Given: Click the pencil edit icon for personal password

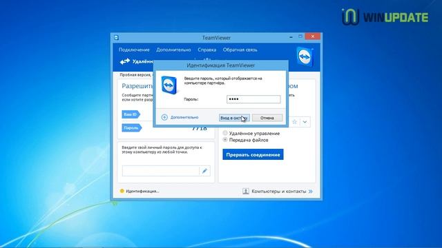Looking at the screenshot, I should pyautogui.click(x=204, y=171).
